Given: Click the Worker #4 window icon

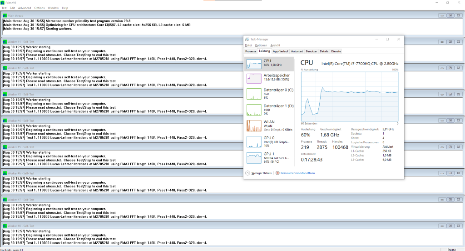Looking at the screenshot, I should pyautogui.click(x=5, y=120).
